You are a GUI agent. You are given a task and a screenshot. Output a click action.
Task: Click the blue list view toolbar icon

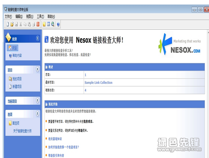coord(49,24)
